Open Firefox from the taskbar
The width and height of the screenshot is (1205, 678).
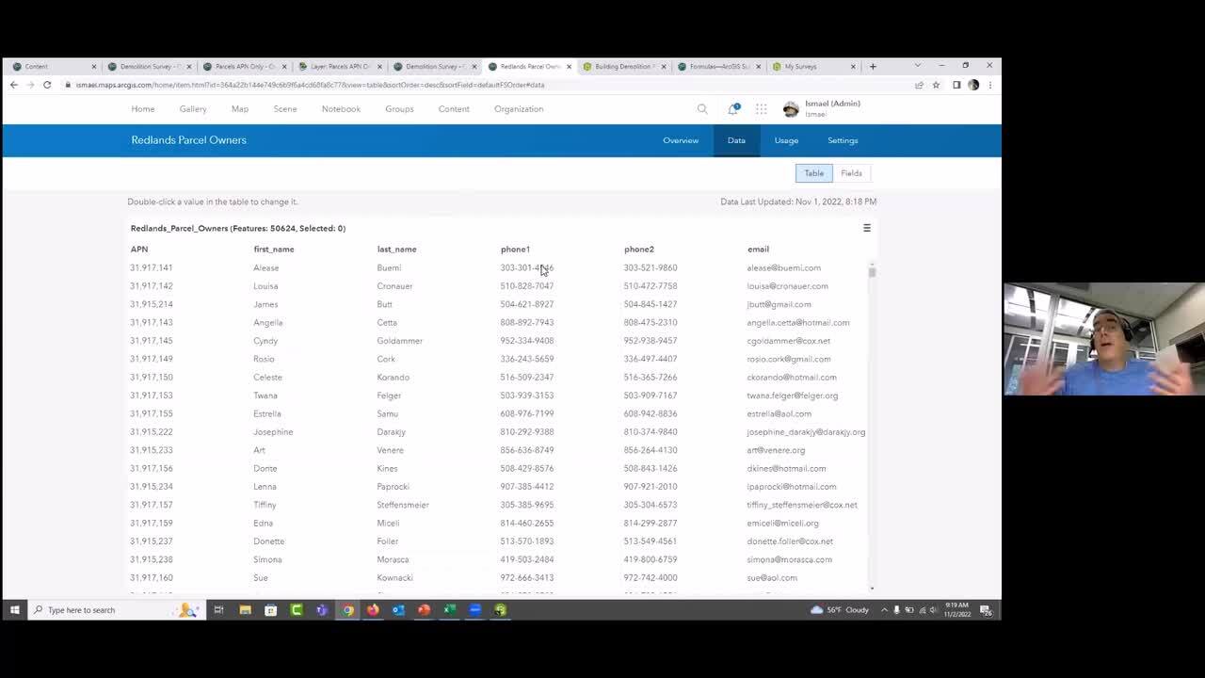click(x=373, y=610)
